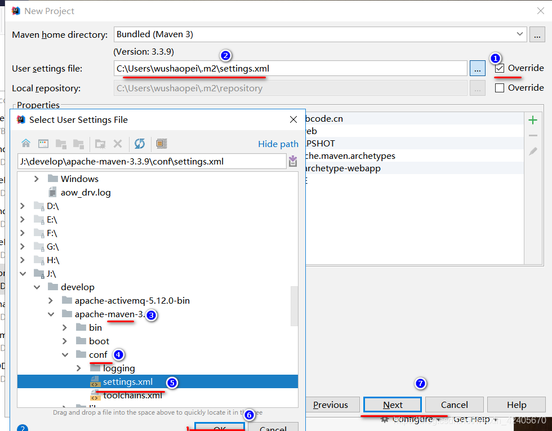Enable Override for local repository
The width and height of the screenshot is (552, 431).
(500, 88)
